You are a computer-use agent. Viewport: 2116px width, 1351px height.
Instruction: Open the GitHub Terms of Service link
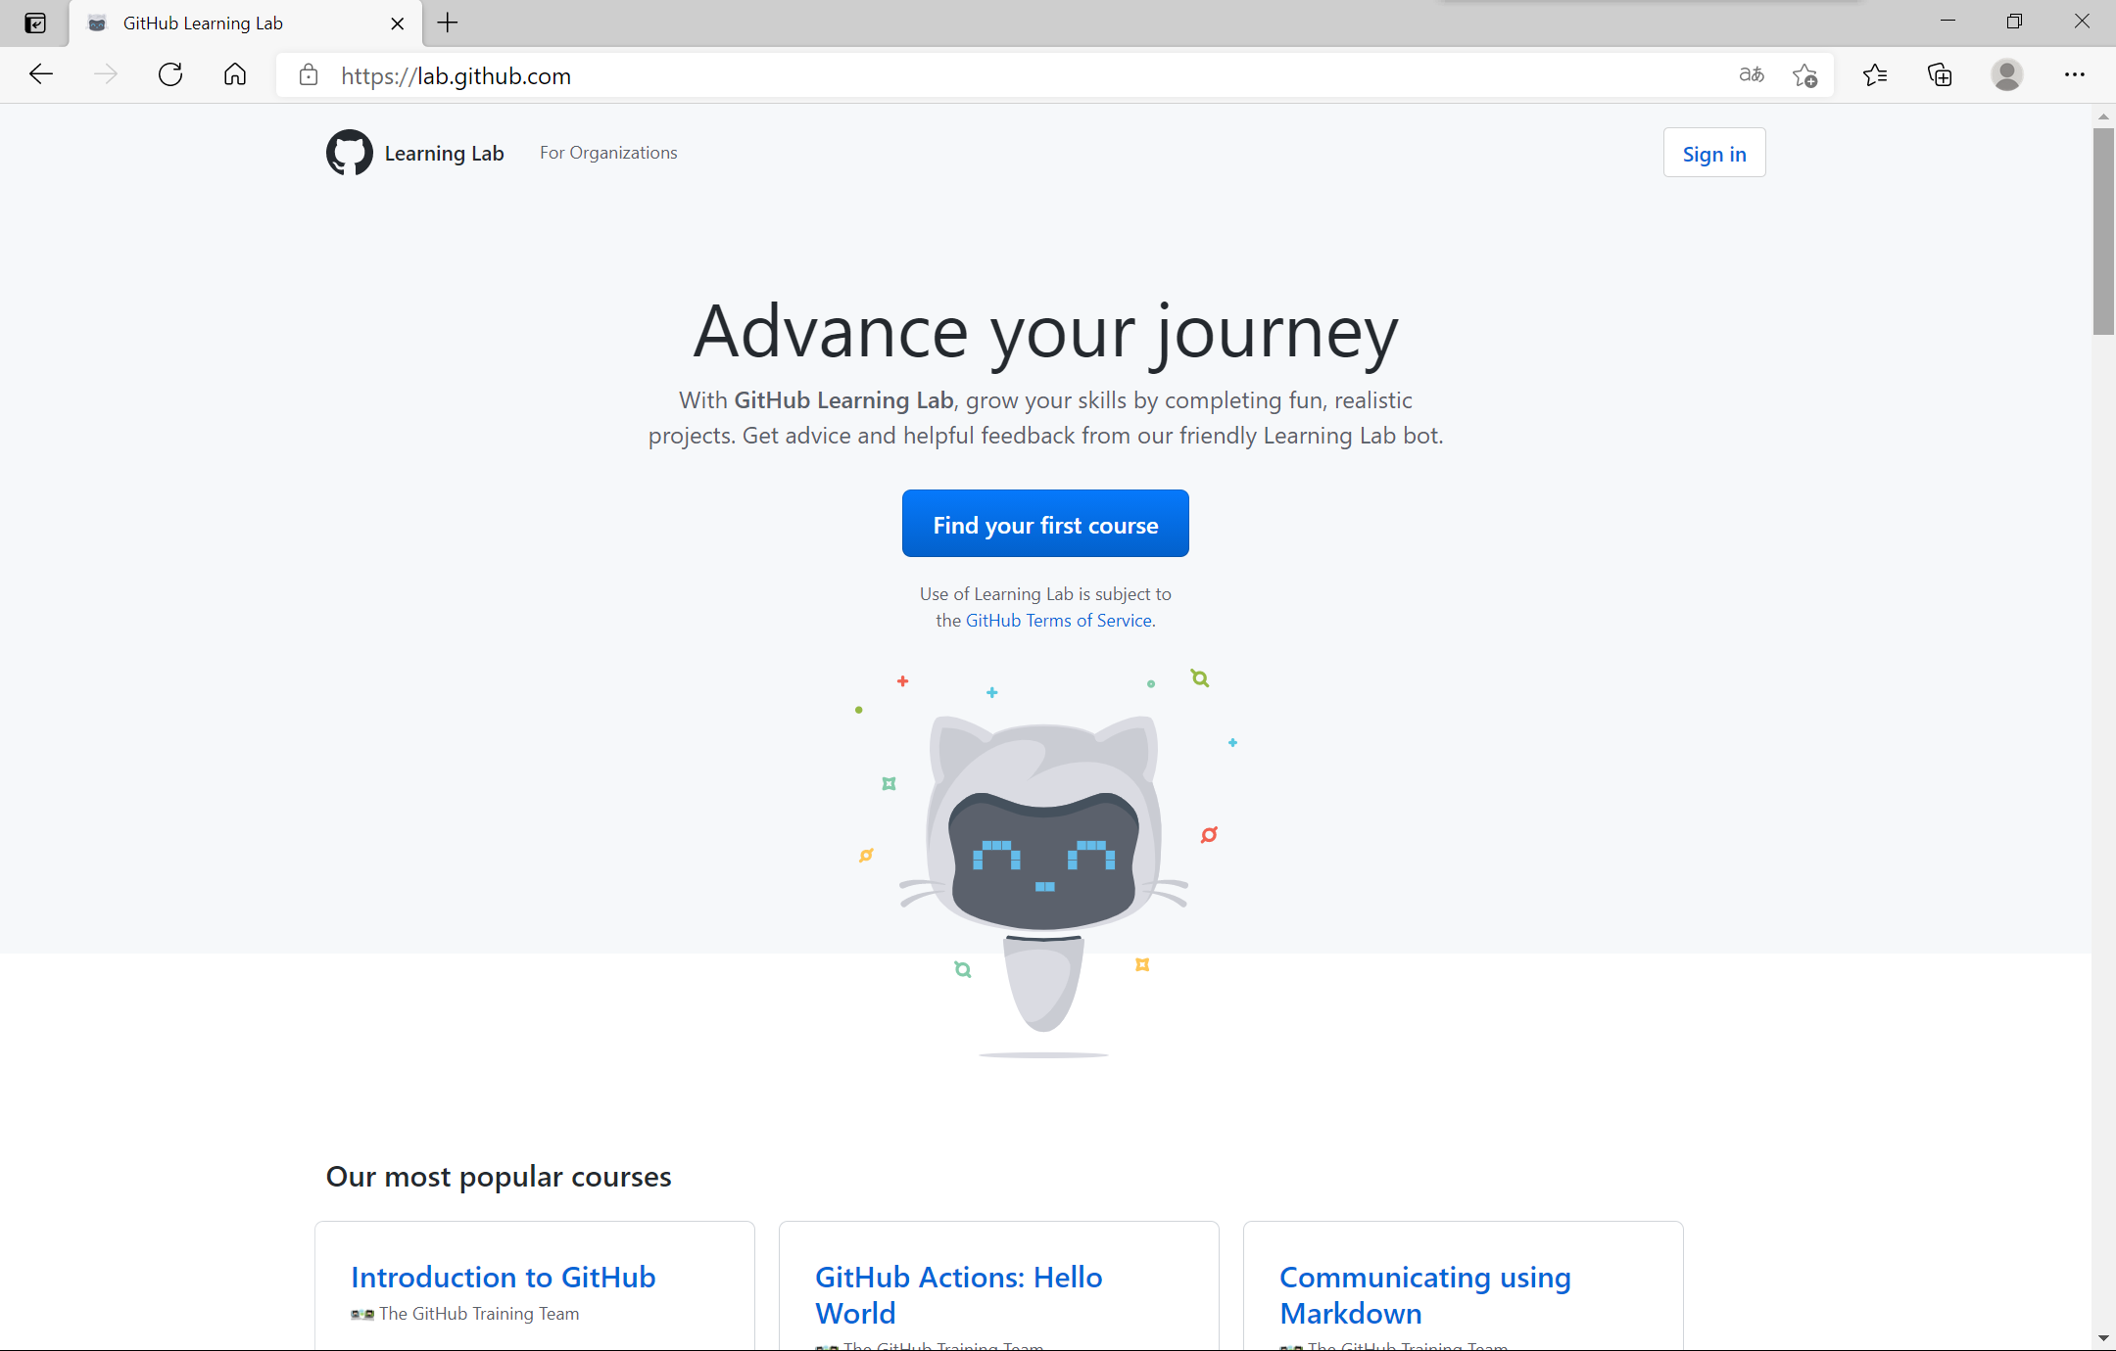click(1059, 621)
